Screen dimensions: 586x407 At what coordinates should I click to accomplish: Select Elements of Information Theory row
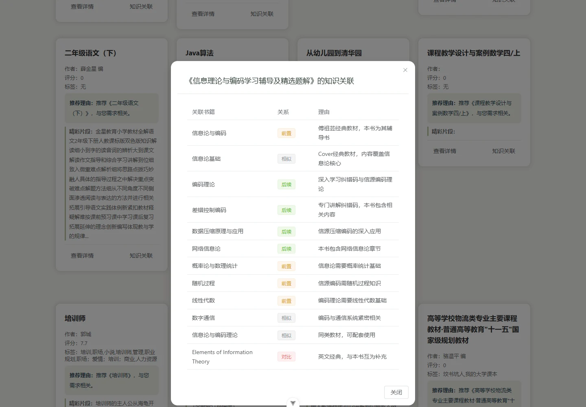(293, 357)
